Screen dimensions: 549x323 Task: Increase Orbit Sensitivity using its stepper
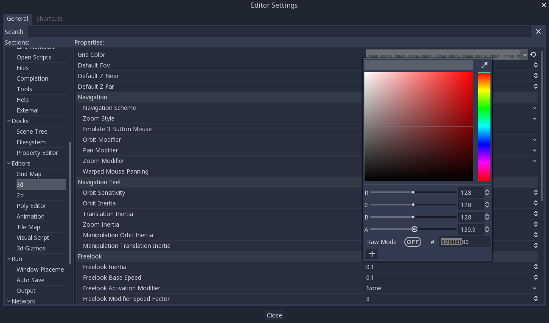pyautogui.click(x=535, y=191)
